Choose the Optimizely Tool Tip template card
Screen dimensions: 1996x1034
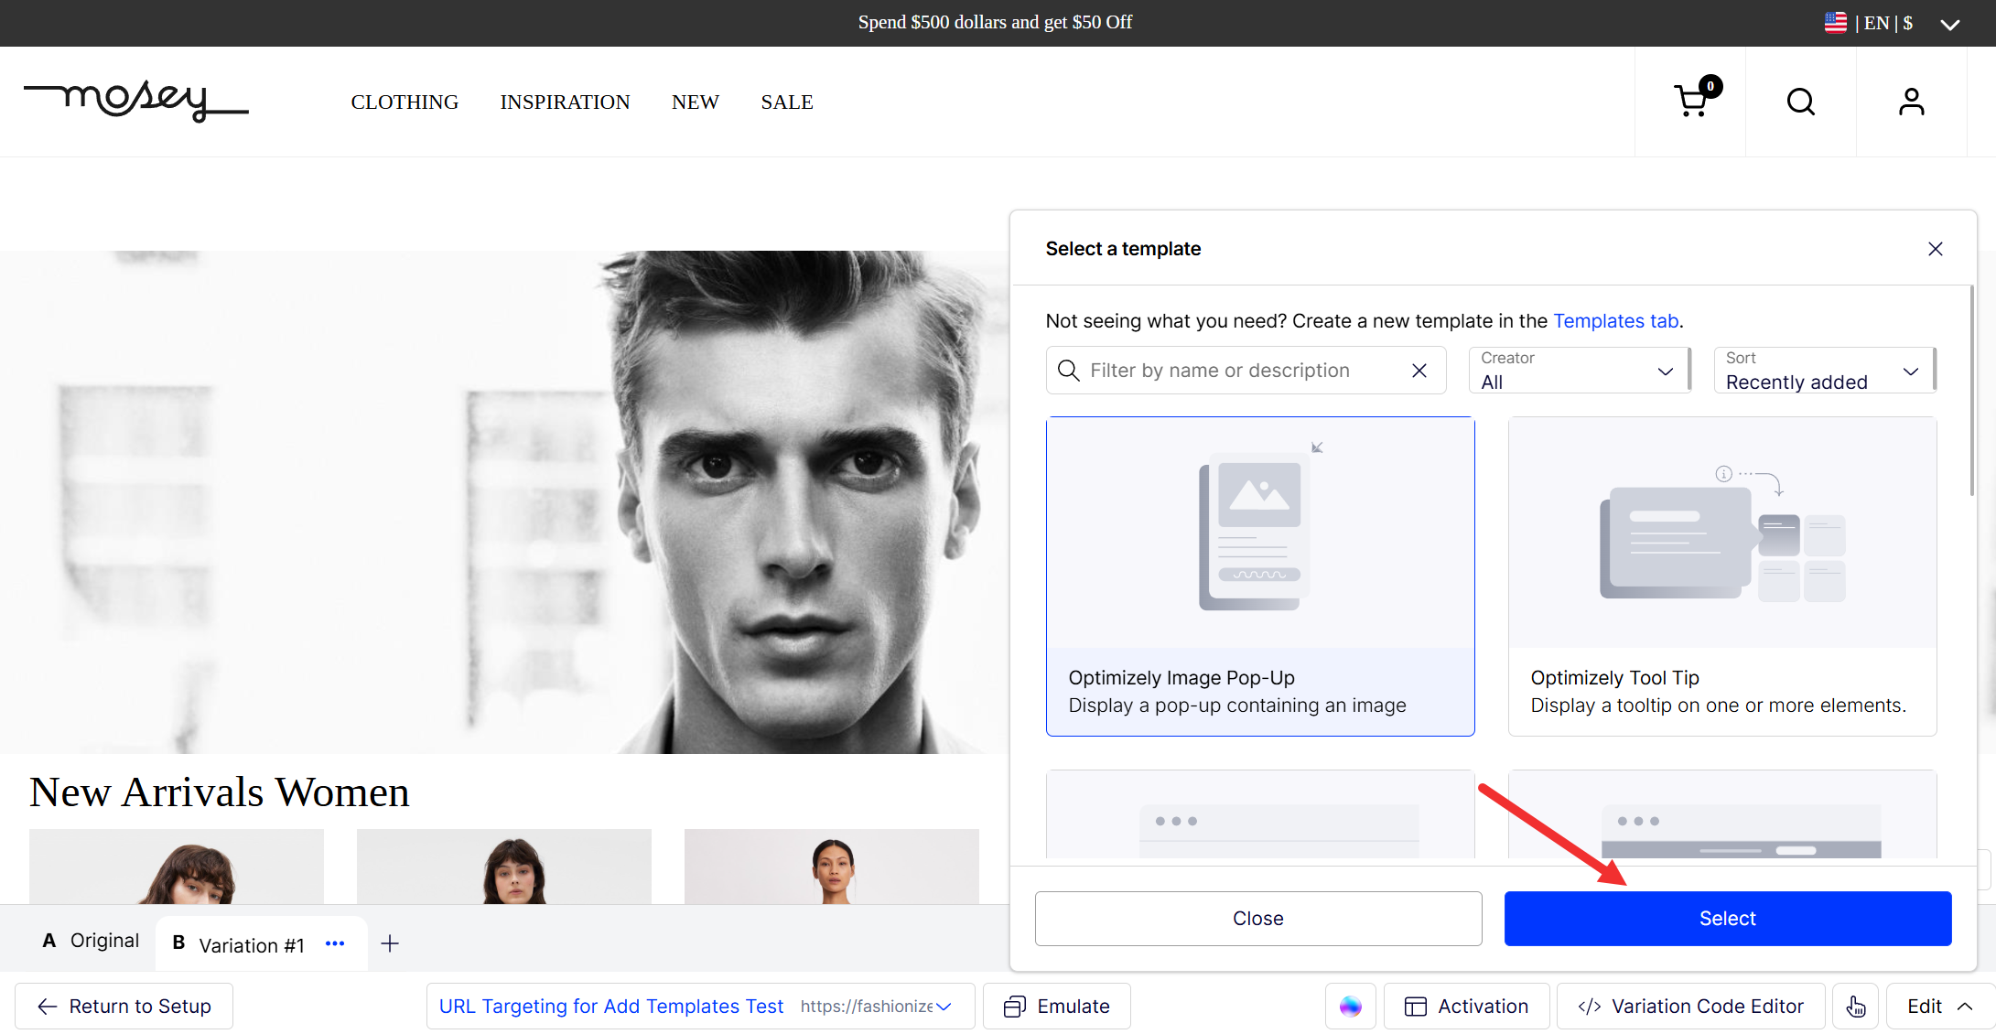point(1721,576)
